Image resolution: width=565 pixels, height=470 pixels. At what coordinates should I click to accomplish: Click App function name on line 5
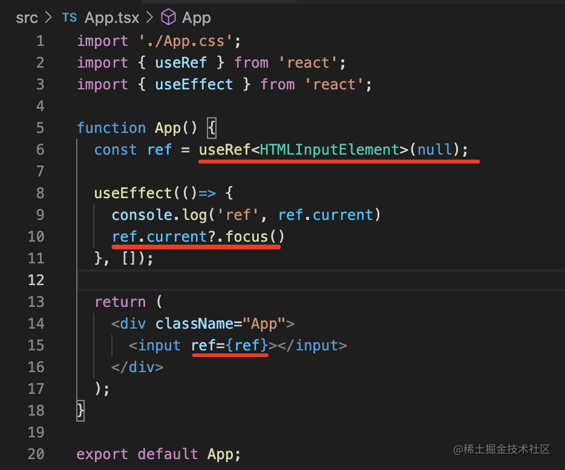(x=168, y=129)
